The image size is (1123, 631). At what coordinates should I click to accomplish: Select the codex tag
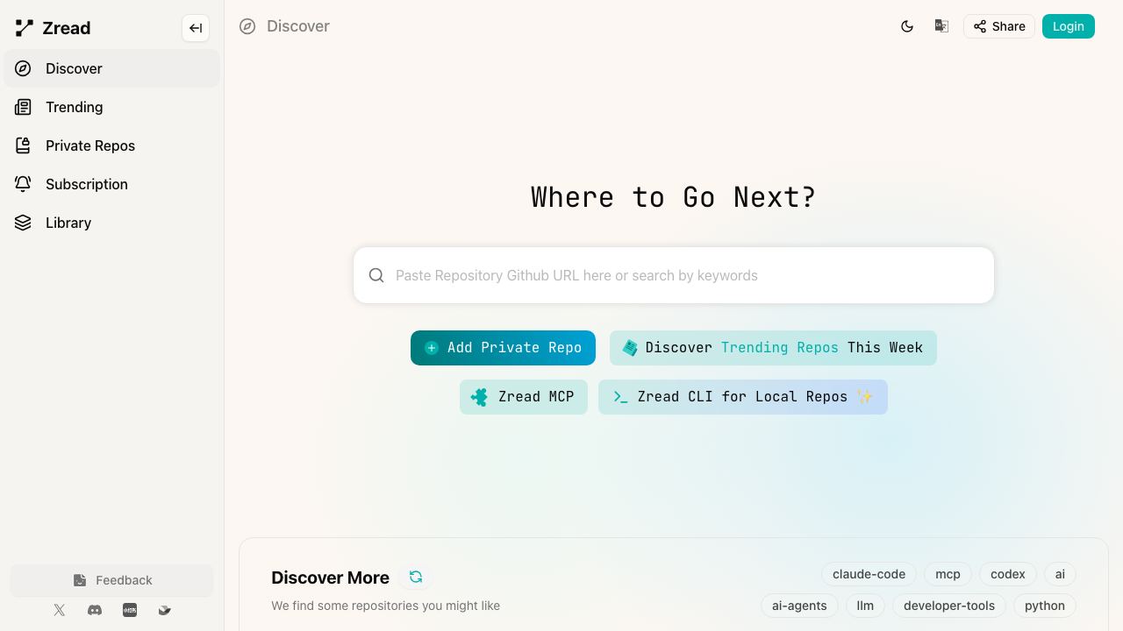coord(1007,574)
